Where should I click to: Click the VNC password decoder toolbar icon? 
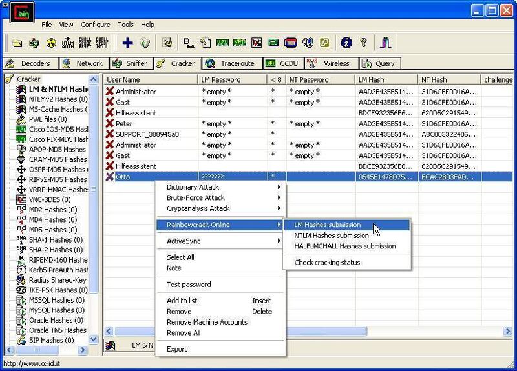pos(257,43)
